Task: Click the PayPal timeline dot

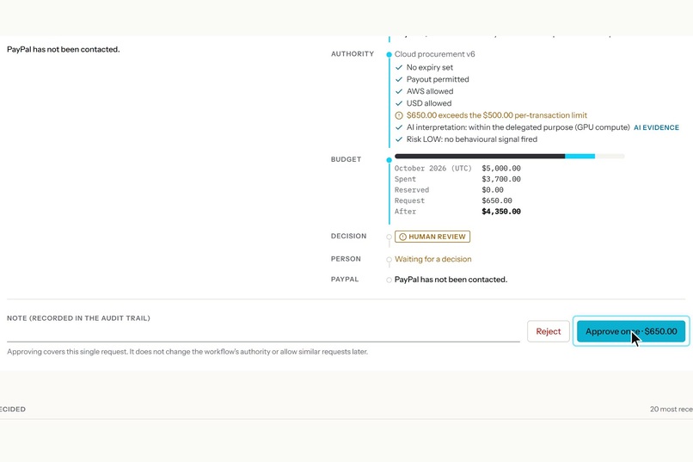Action: point(389,280)
